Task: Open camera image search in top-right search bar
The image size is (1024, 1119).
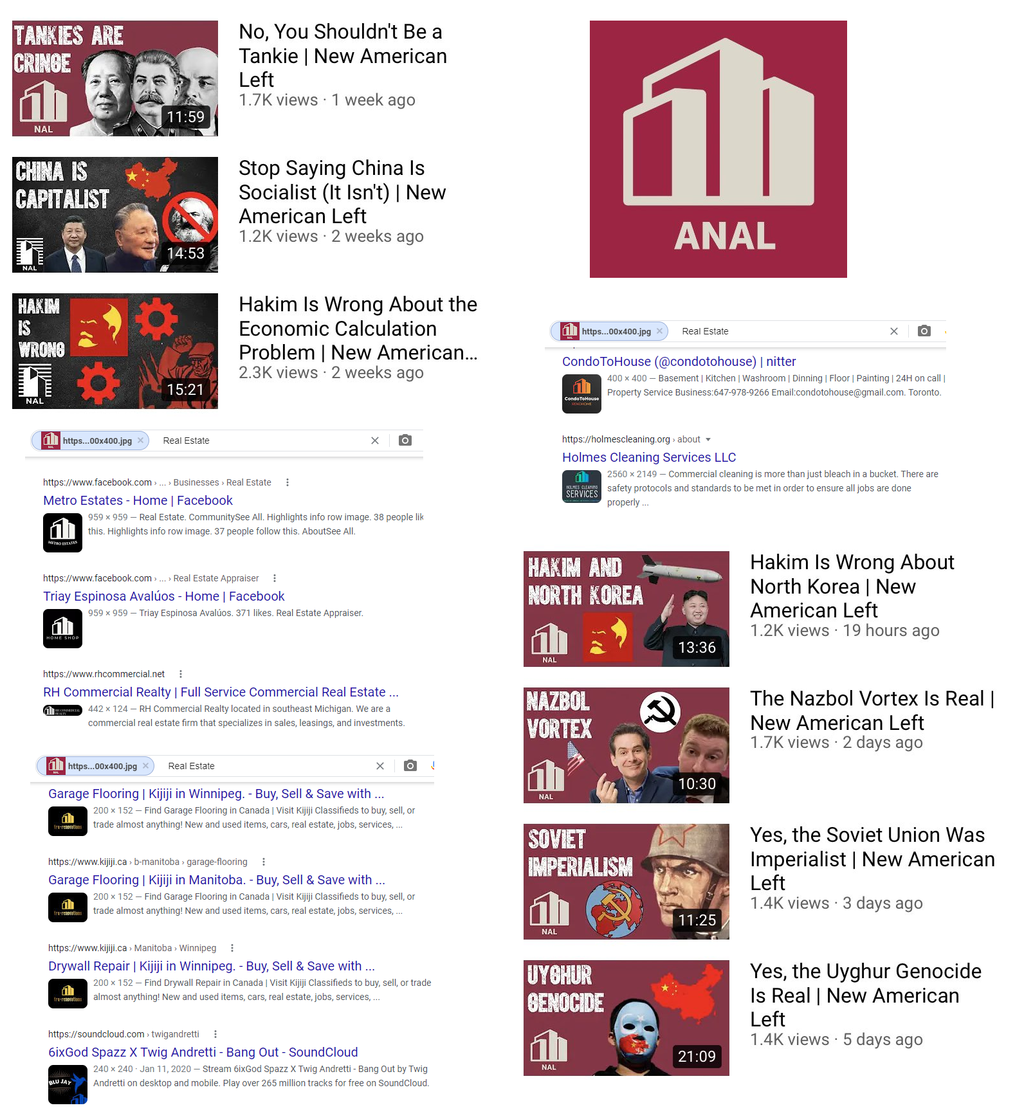Action: coord(924,331)
